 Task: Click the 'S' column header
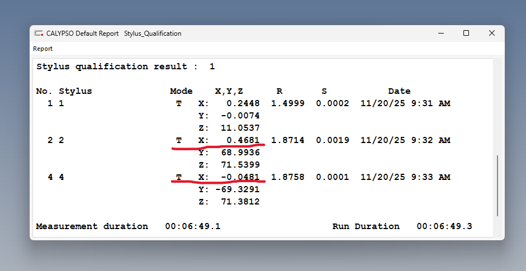[x=324, y=91]
